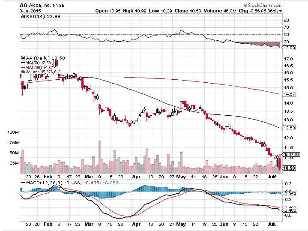Image resolution: width=308 pixels, height=231 pixels.
Task: Click the Jun label on price panel axis
Action: click(x=224, y=177)
